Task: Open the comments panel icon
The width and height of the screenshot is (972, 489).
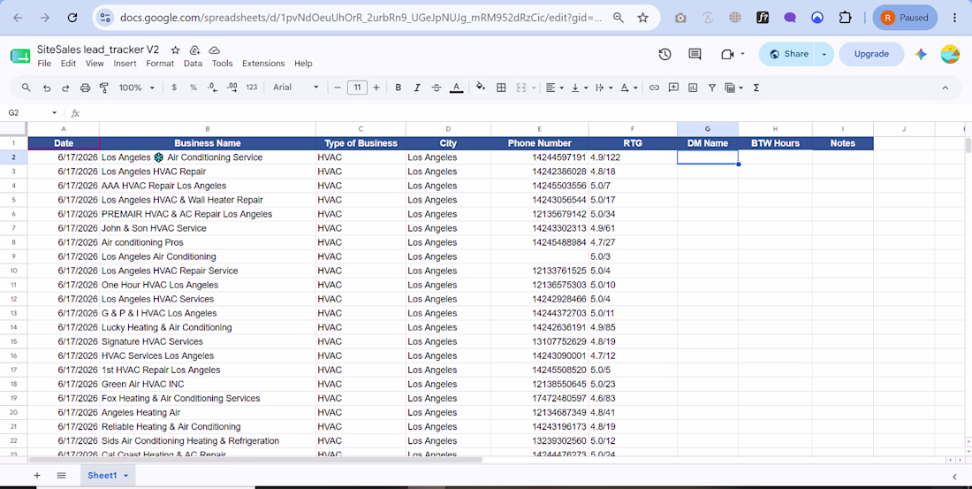Action: 695,54
